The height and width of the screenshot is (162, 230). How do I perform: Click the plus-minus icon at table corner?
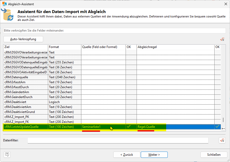coord(223,129)
